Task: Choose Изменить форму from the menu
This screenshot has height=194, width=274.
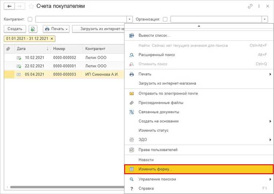Action: pyautogui.click(x=199, y=169)
